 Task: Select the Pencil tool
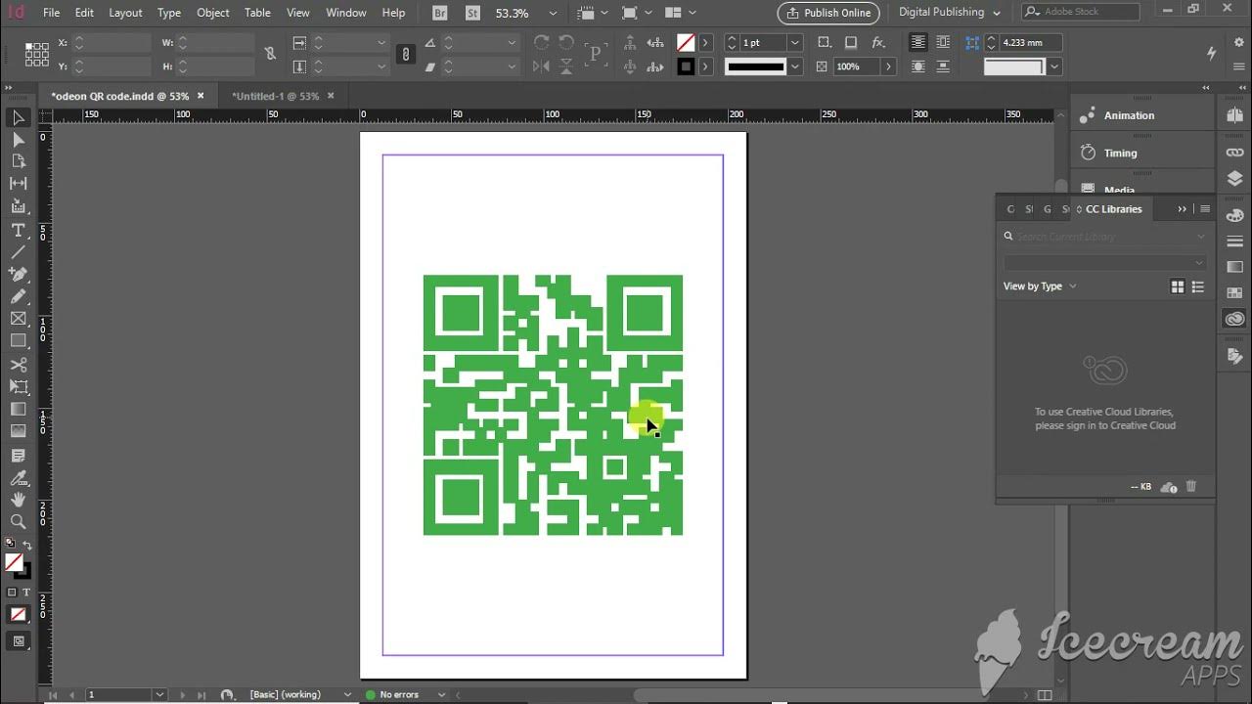tap(18, 296)
